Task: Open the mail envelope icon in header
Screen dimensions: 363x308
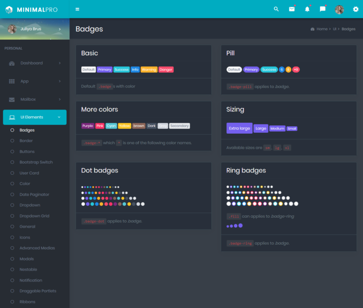Action: (x=292, y=9)
